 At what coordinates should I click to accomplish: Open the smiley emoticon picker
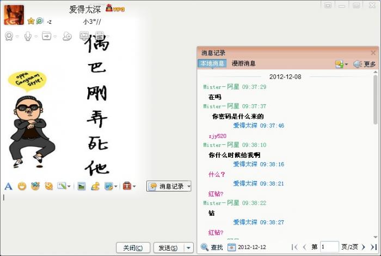22,186
